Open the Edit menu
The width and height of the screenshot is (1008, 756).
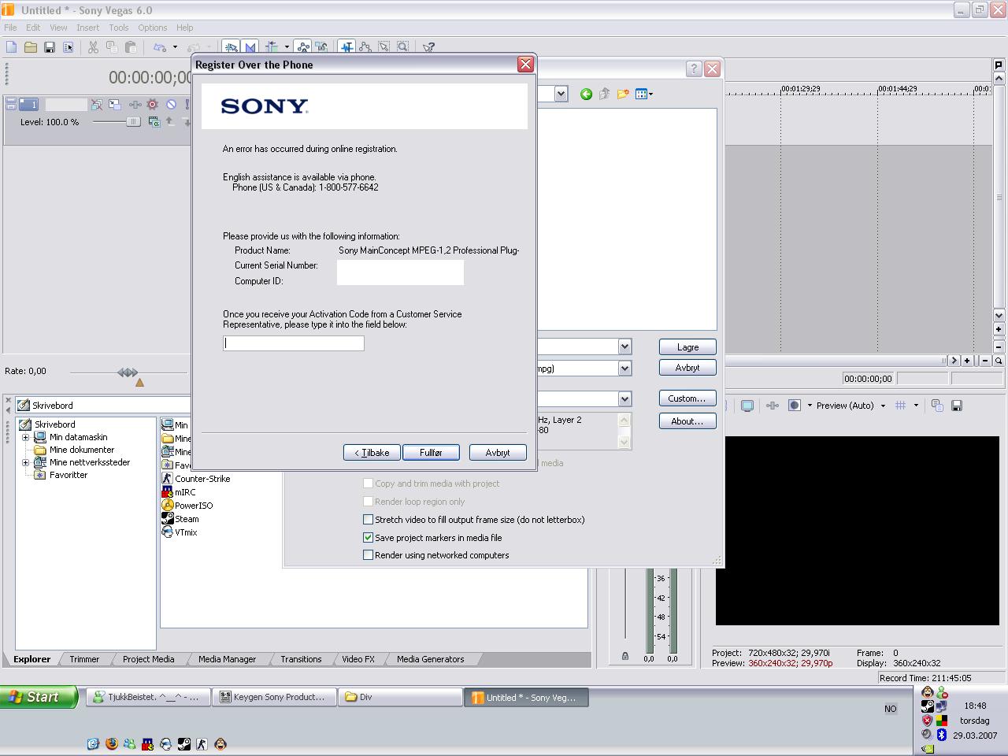coord(33,28)
